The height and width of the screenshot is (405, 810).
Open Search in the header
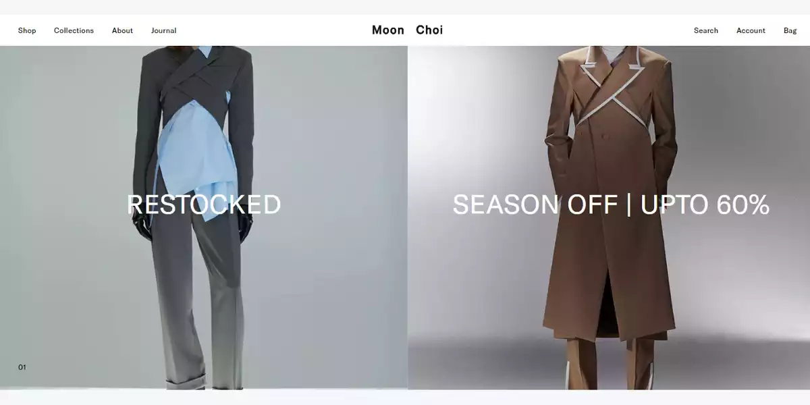pos(706,30)
